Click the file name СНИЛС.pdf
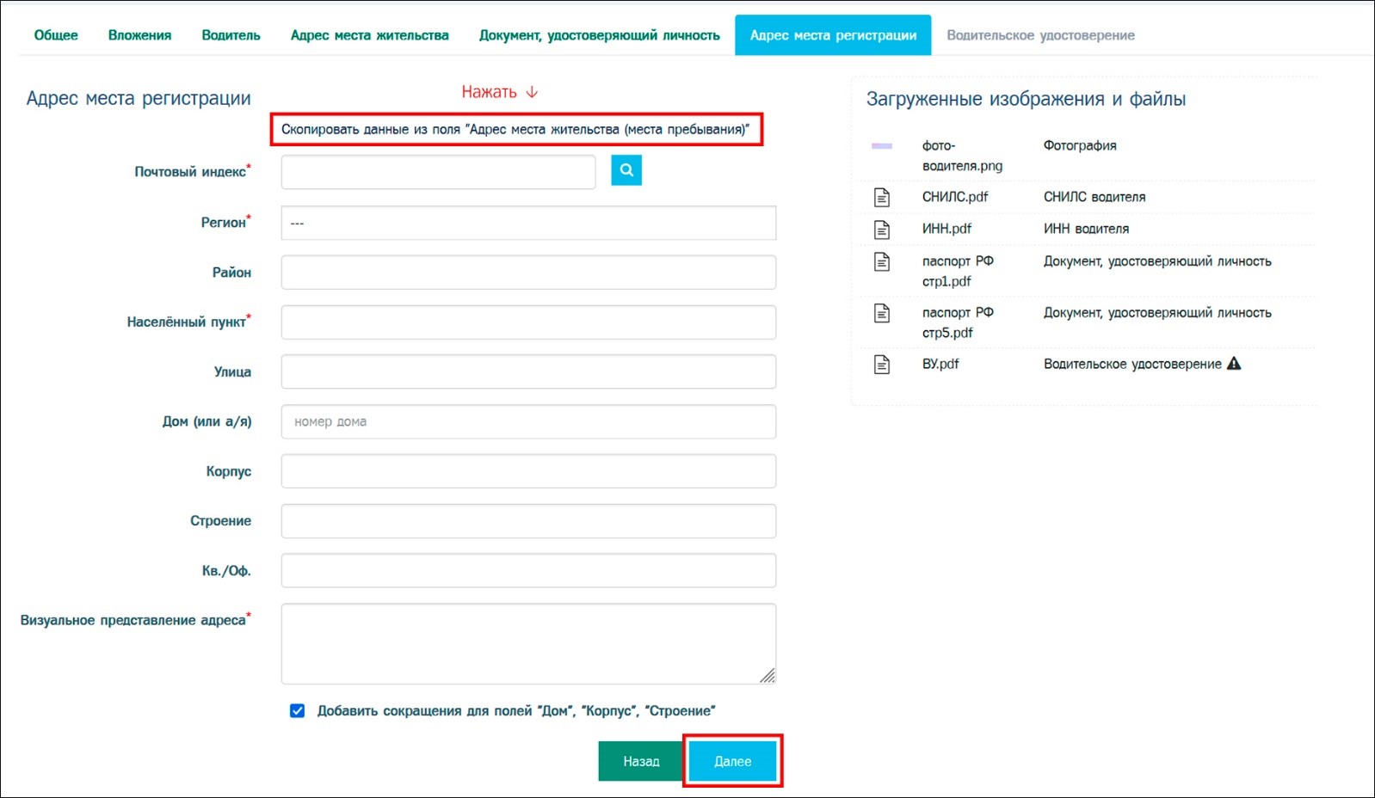This screenshot has width=1375, height=798. point(955,197)
